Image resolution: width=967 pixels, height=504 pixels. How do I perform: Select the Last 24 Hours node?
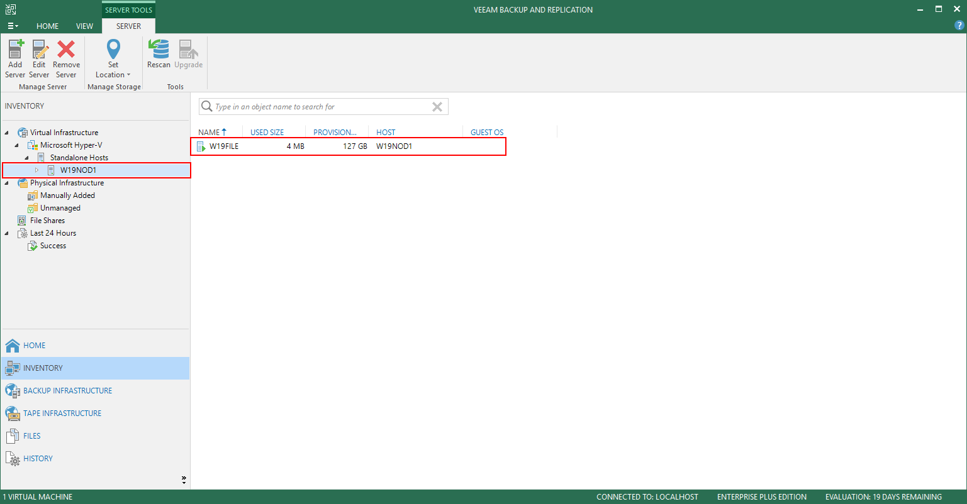point(53,233)
